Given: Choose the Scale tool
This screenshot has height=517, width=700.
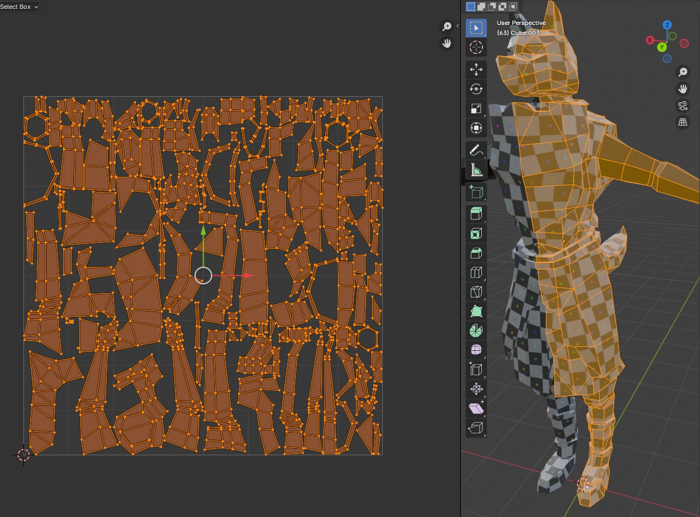Looking at the screenshot, I should tap(476, 108).
